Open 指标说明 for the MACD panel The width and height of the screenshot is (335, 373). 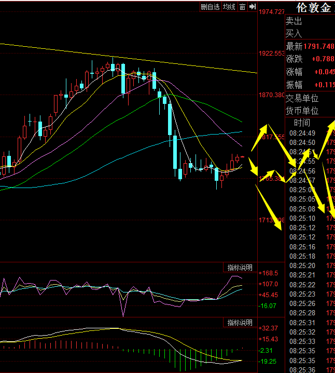click(240, 323)
